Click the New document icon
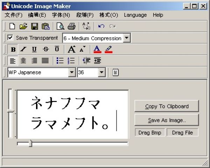 click(x=12, y=26)
